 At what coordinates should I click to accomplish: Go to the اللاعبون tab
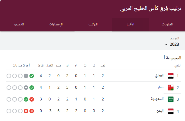click(19, 25)
